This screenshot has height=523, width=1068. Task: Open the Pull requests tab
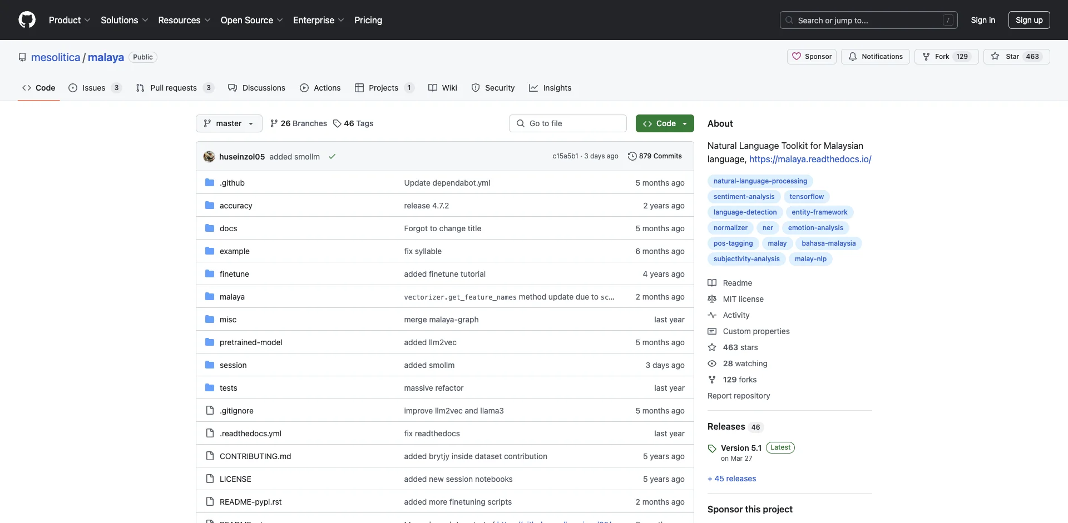[x=175, y=88]
